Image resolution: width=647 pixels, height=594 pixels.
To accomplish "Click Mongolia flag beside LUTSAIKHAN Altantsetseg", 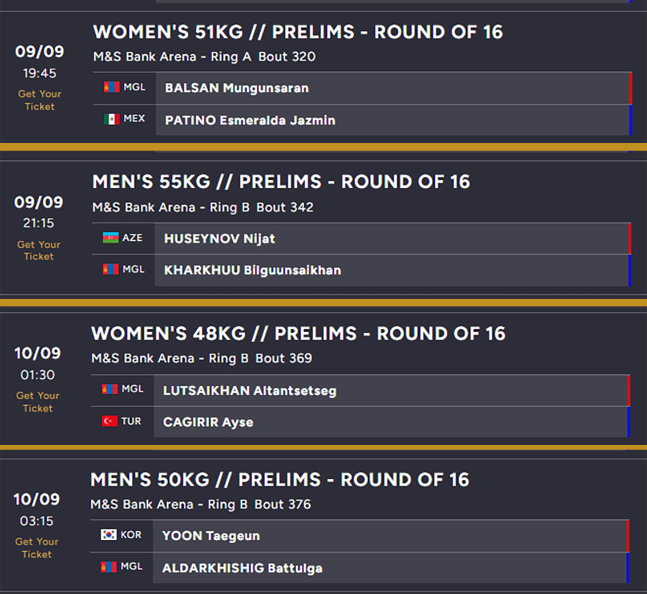I will 110,389.
